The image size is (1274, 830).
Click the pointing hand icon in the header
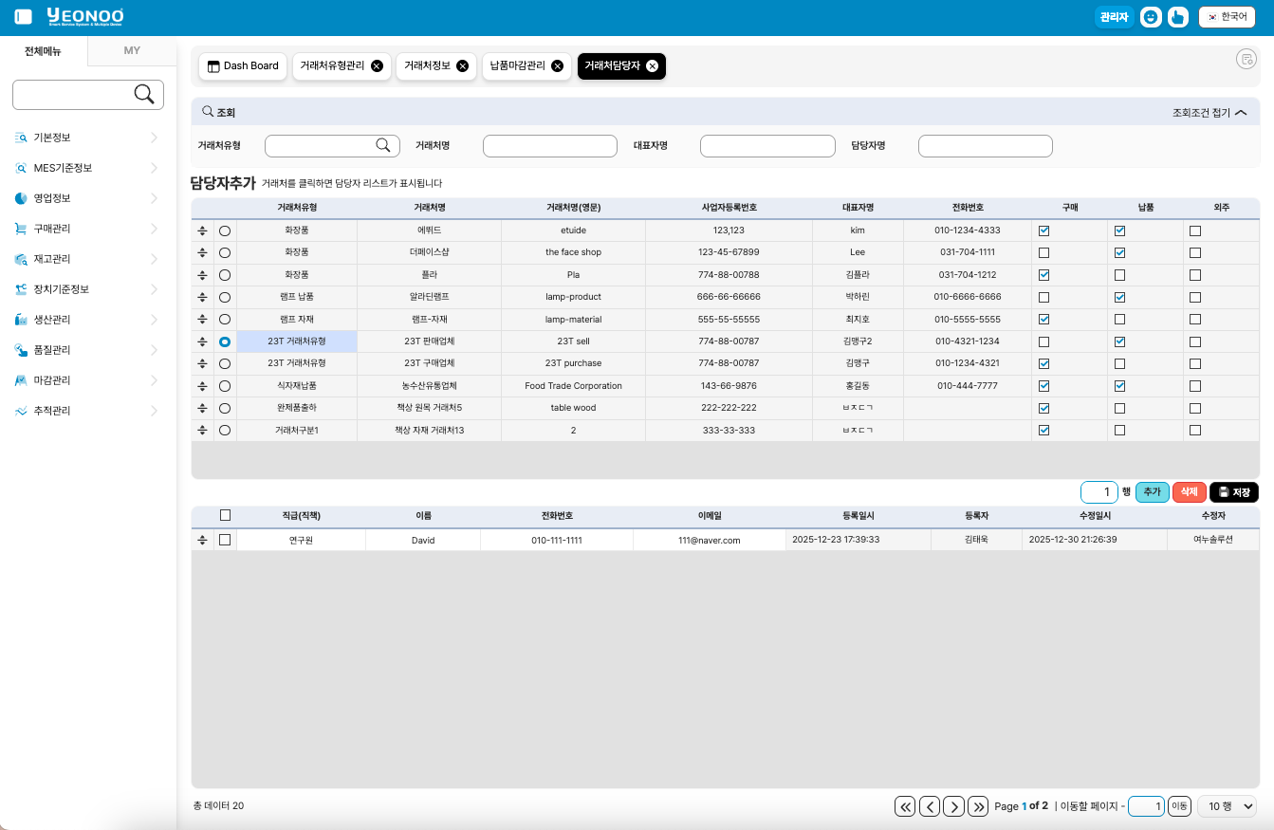[x=1177, y=17]
